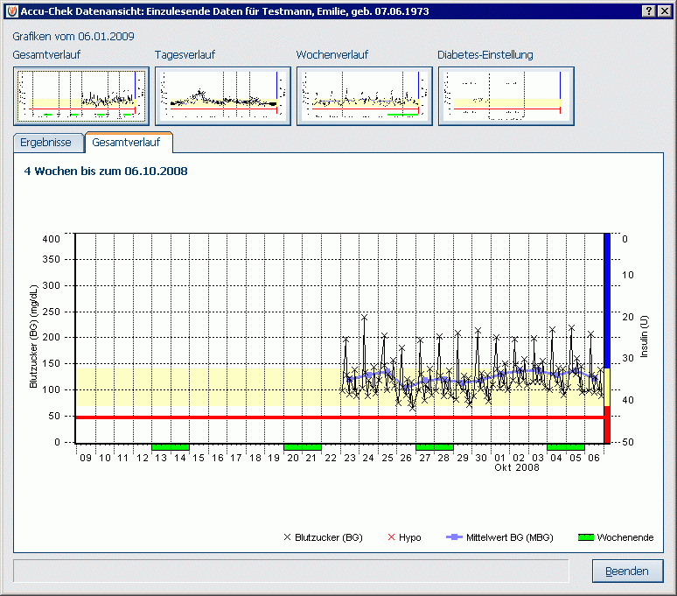Screen dimensions: 677x596
Task: Click the red segment of right color bar
Action: pos(607,424)
